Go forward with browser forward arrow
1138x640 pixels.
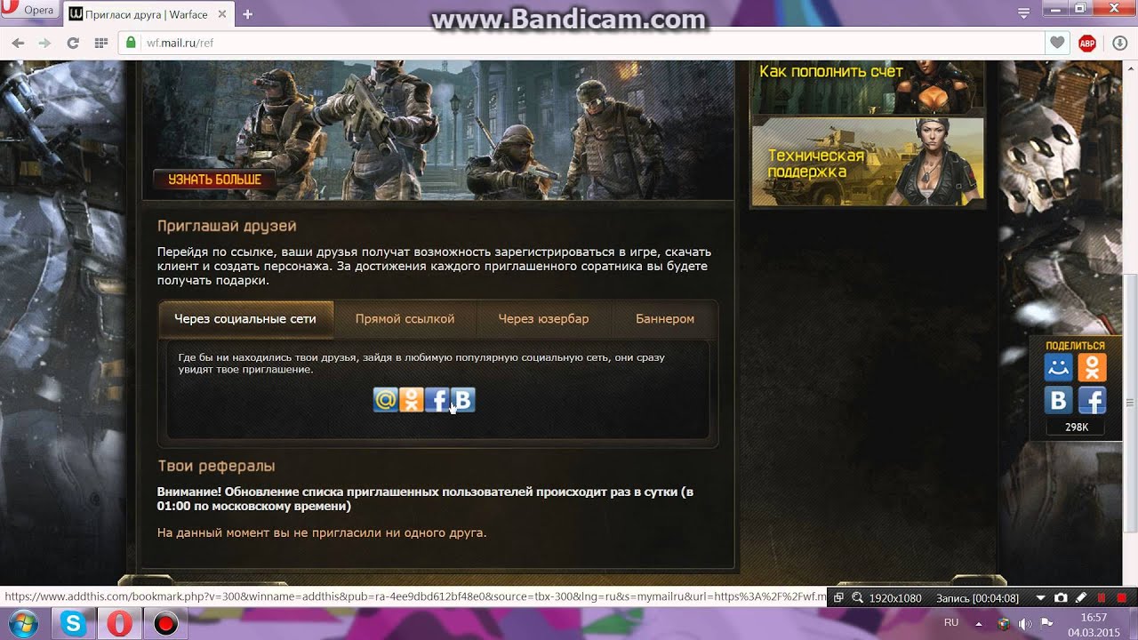pyautogui.click(x=44, y=43)
